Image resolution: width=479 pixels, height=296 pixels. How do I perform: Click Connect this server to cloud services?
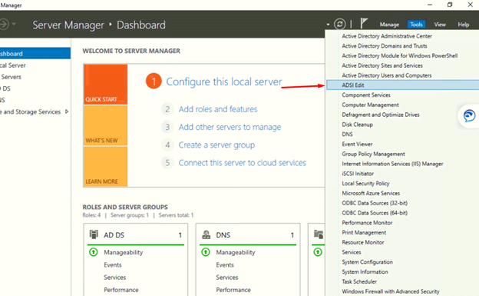242,162
